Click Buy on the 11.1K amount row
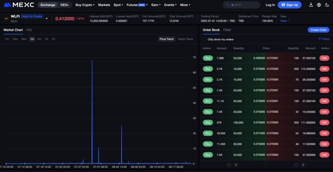Viewport: 333px width, 172px height. tap(208, 101)
